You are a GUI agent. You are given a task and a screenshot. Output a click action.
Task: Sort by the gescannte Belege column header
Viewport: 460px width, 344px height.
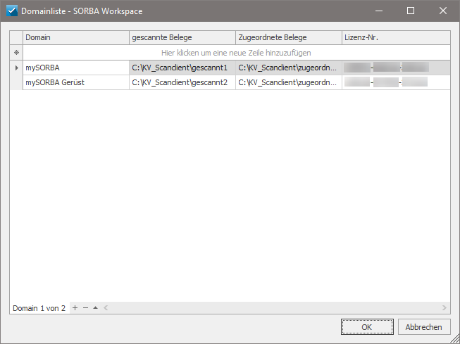point(182,37)
